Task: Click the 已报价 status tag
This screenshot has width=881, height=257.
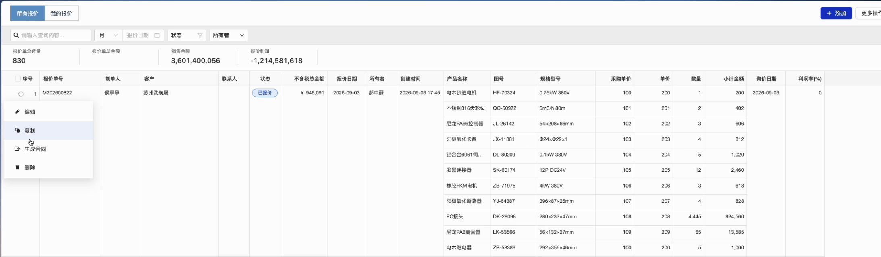Action: tap(265, 93)
